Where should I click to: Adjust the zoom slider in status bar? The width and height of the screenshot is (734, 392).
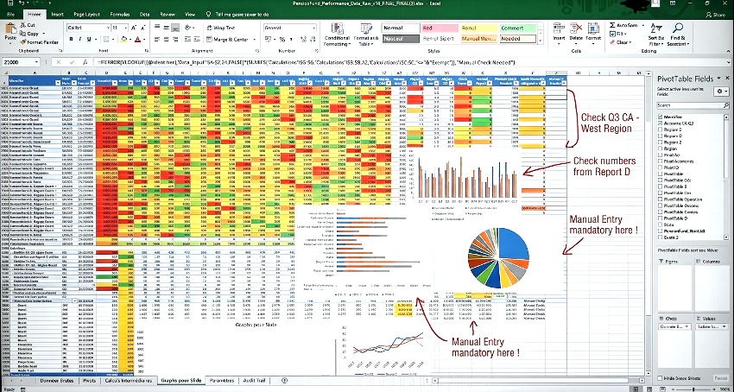pyautogui.click(x=693, y=389)
